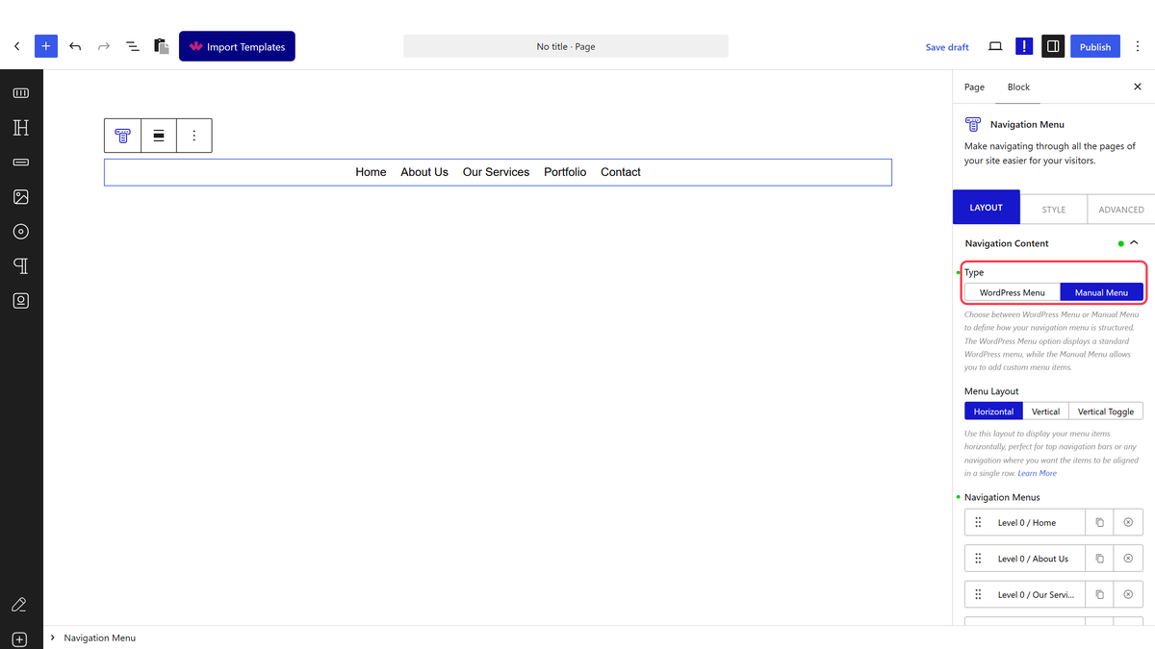Click the clipboard paste icon in toolbar

click(x=162, y=46)
